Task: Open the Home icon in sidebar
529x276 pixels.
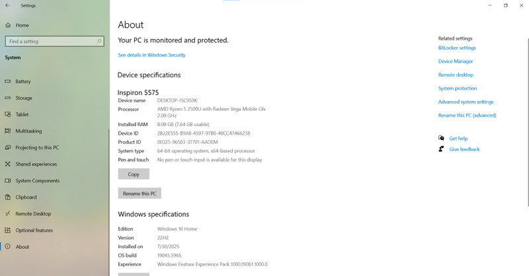Action: [x=8, y=25]
